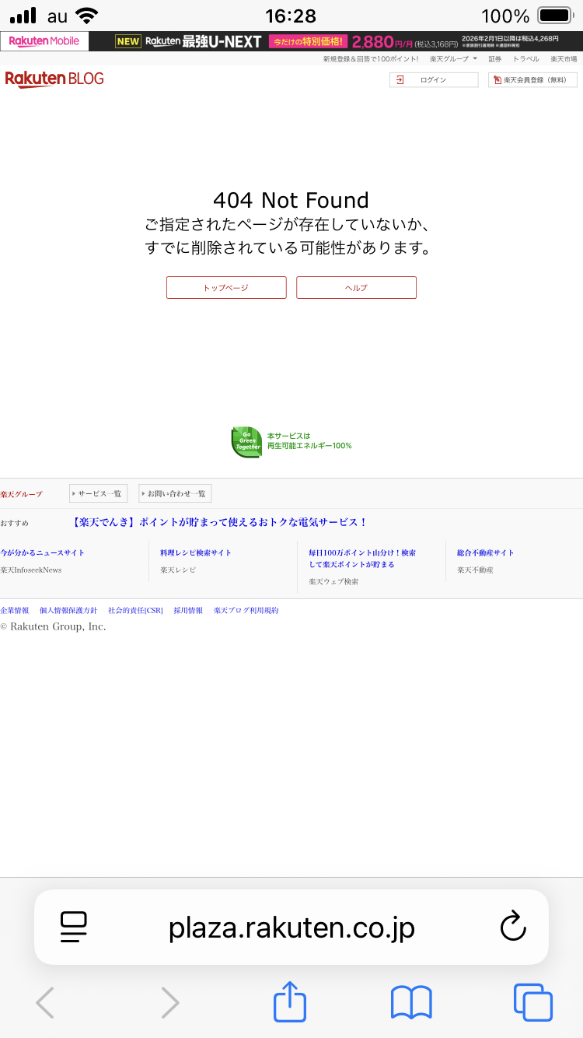This screenshot has width=583, height=1038.
Task: Click the Go Green Together badge icon
Action: pyautogui.click(x=247, y=442)
